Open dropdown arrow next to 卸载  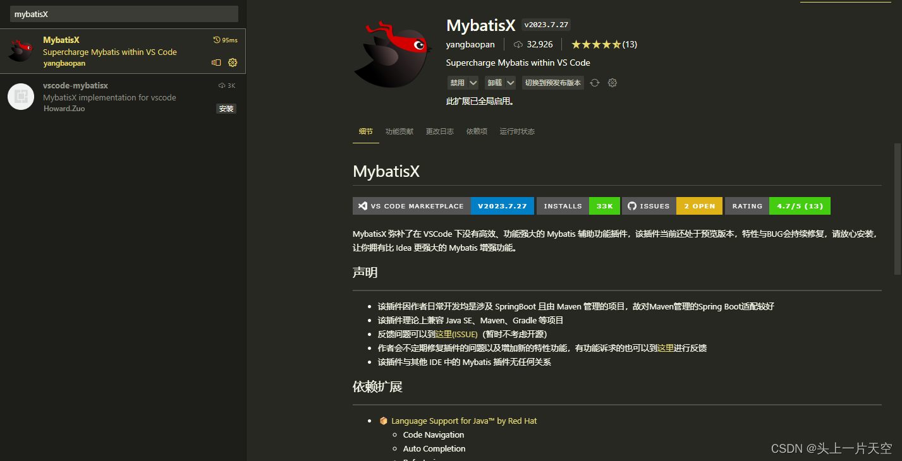tap(510, 83)
